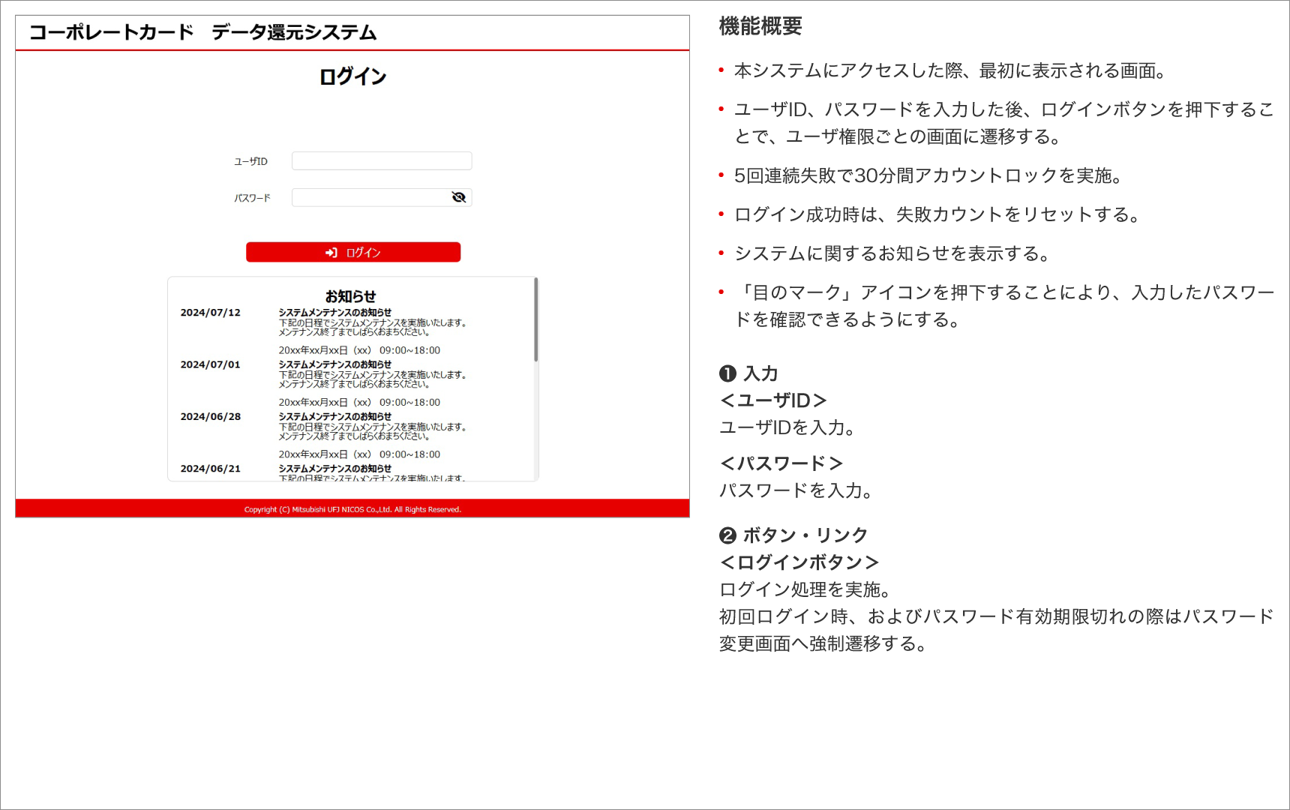This screenshot has width=1290, height=810.
Task: Click the ユーザID field label
Action: [250, 161]
